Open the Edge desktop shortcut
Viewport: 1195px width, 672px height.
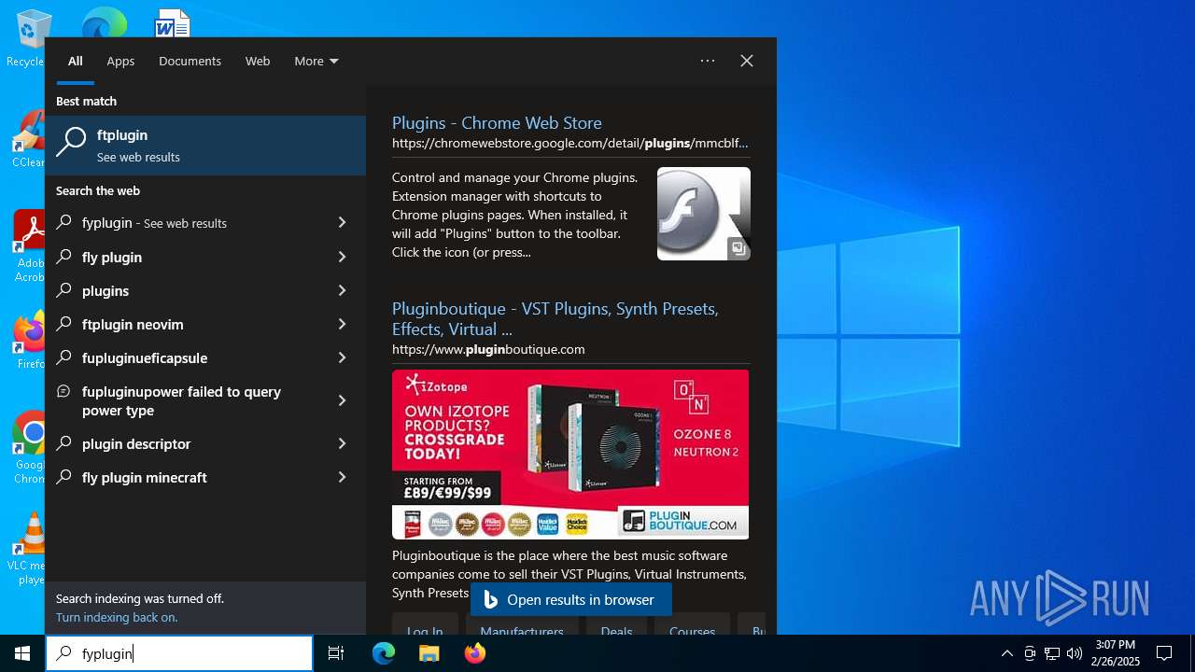pos(104,23)
